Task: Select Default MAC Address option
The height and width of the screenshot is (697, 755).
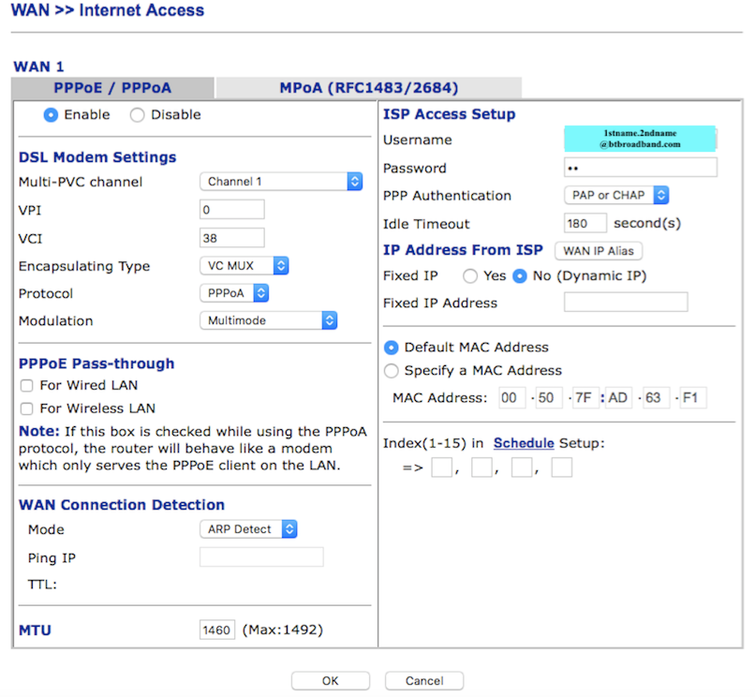Action: pyautogui.click(x=391, y=348)
